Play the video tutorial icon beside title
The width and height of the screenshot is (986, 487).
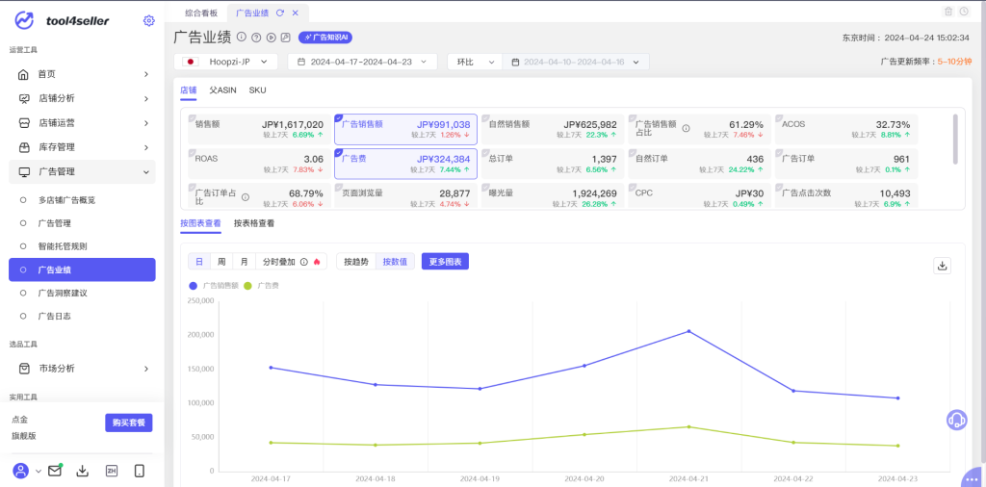(x=271, y=38)
